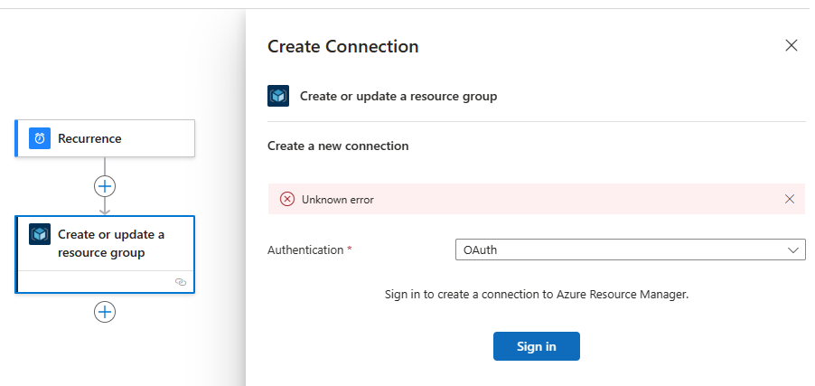Close the Create Connection panel
Viewport: 815px width, 386px height.
[x=792, y=46]
